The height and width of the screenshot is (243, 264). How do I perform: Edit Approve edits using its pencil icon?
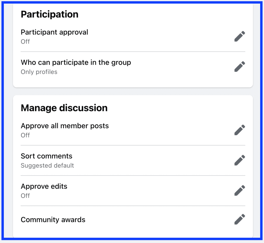[x=240, y=190]
